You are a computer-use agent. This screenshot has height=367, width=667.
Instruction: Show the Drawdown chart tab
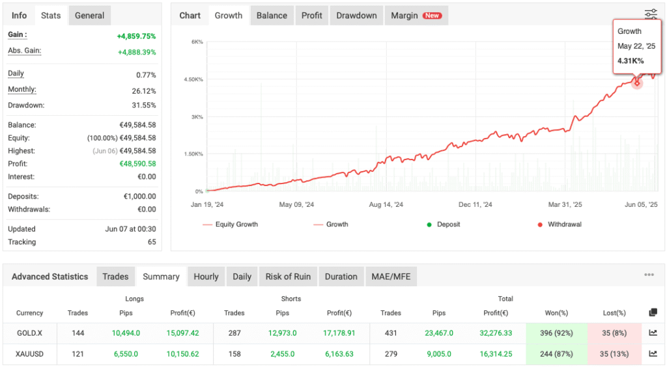coord(356,16)
